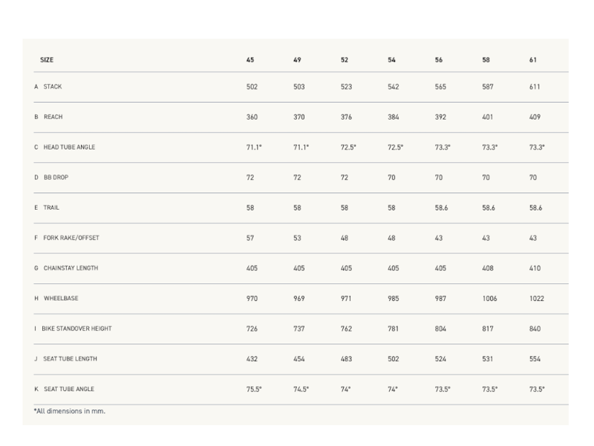
Task: Select the seat tube angle value 75.5°
Action: [x=253, y=389]
